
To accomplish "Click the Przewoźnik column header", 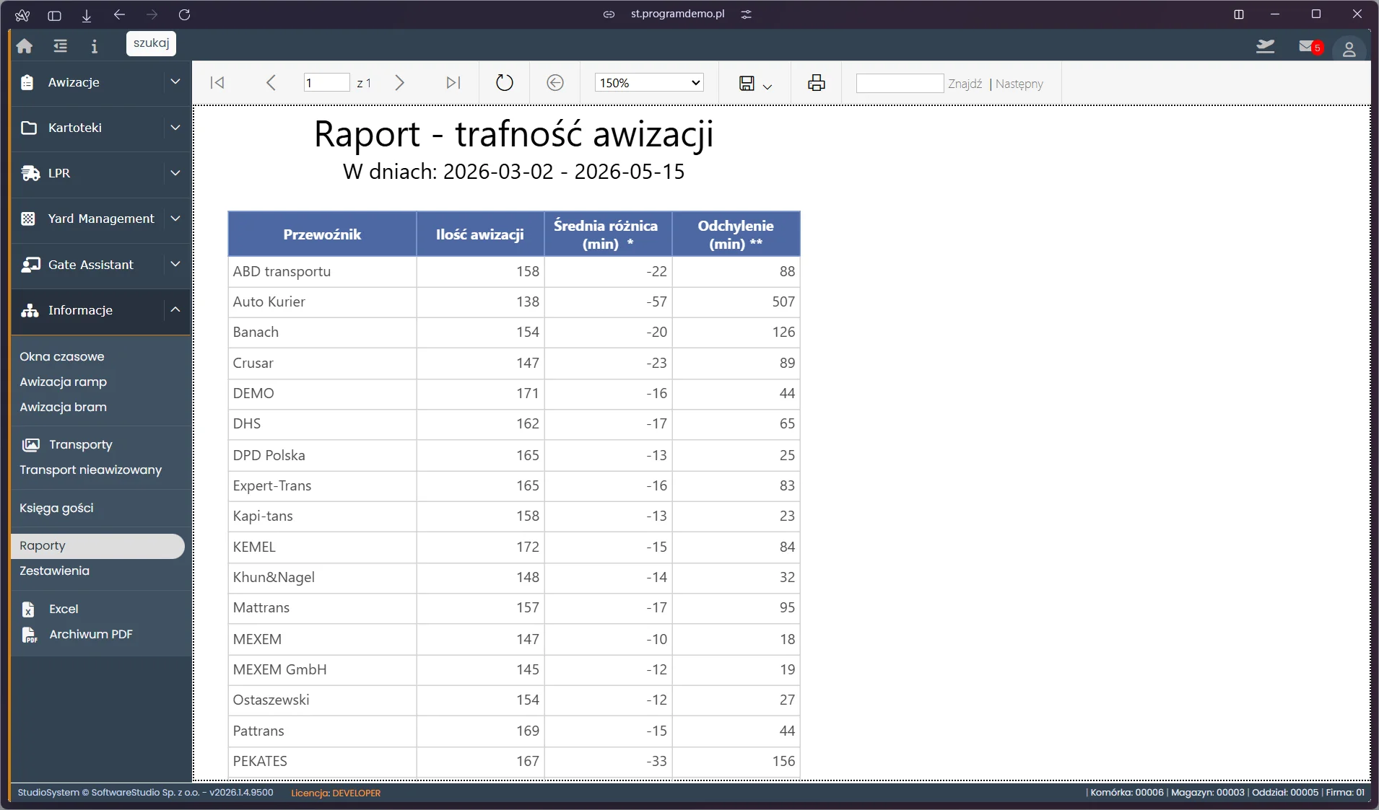I will click(322, 234).
